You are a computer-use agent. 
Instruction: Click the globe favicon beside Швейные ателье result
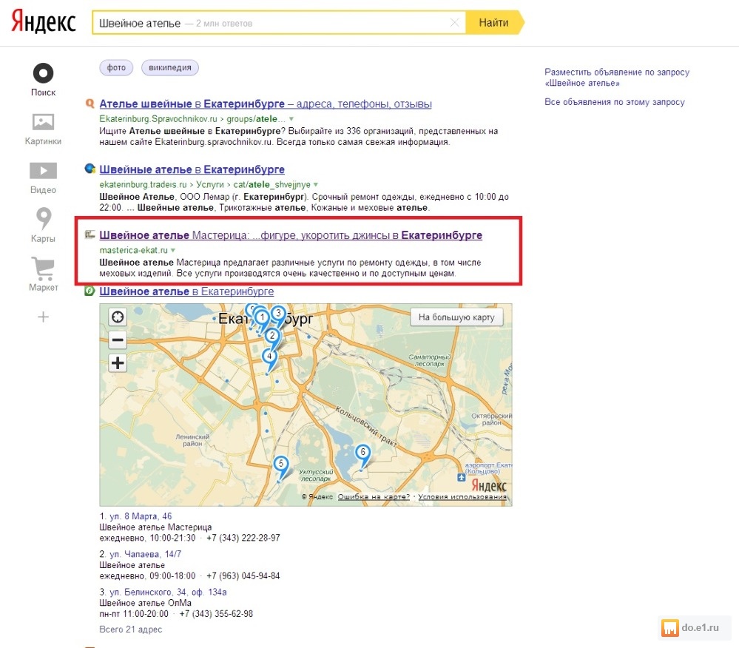(x=90, y=168)
